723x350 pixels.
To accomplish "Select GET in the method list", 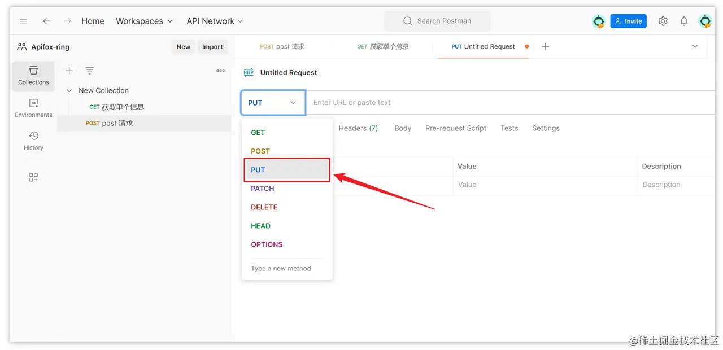I will [x=287, y=133].
